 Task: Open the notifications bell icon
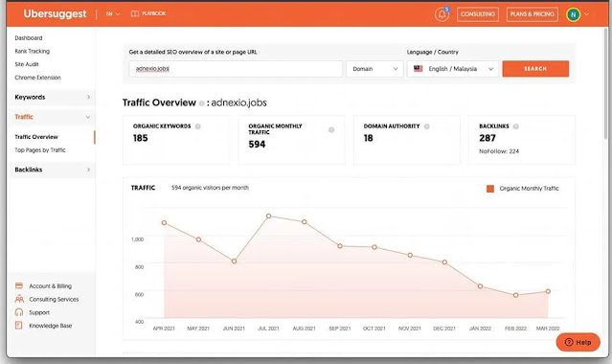pyautogui.click(x=442, y=14)
